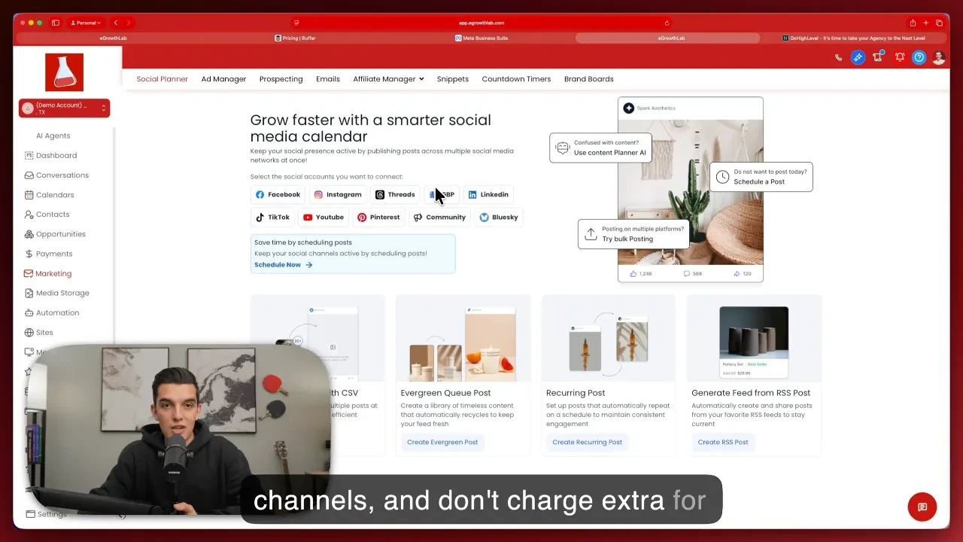
Task: Open the Countdown Timers tab
Action: point(516,79)
